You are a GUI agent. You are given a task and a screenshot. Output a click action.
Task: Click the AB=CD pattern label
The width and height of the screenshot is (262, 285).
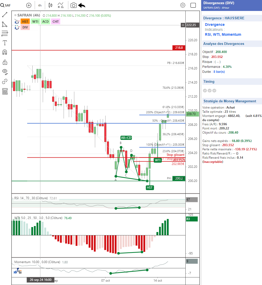[126, 138]
